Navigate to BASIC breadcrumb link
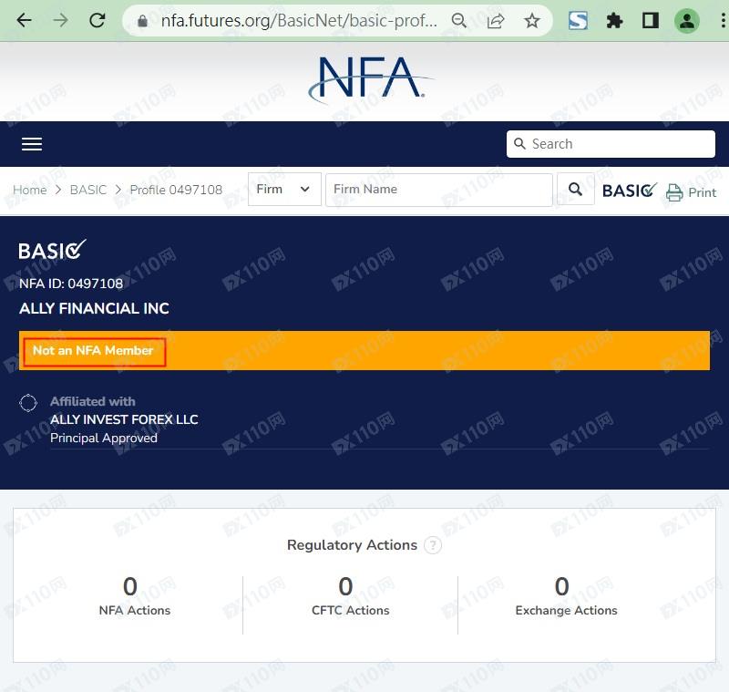The height and width of the screenshot is (692, 729). coord(88,190)
